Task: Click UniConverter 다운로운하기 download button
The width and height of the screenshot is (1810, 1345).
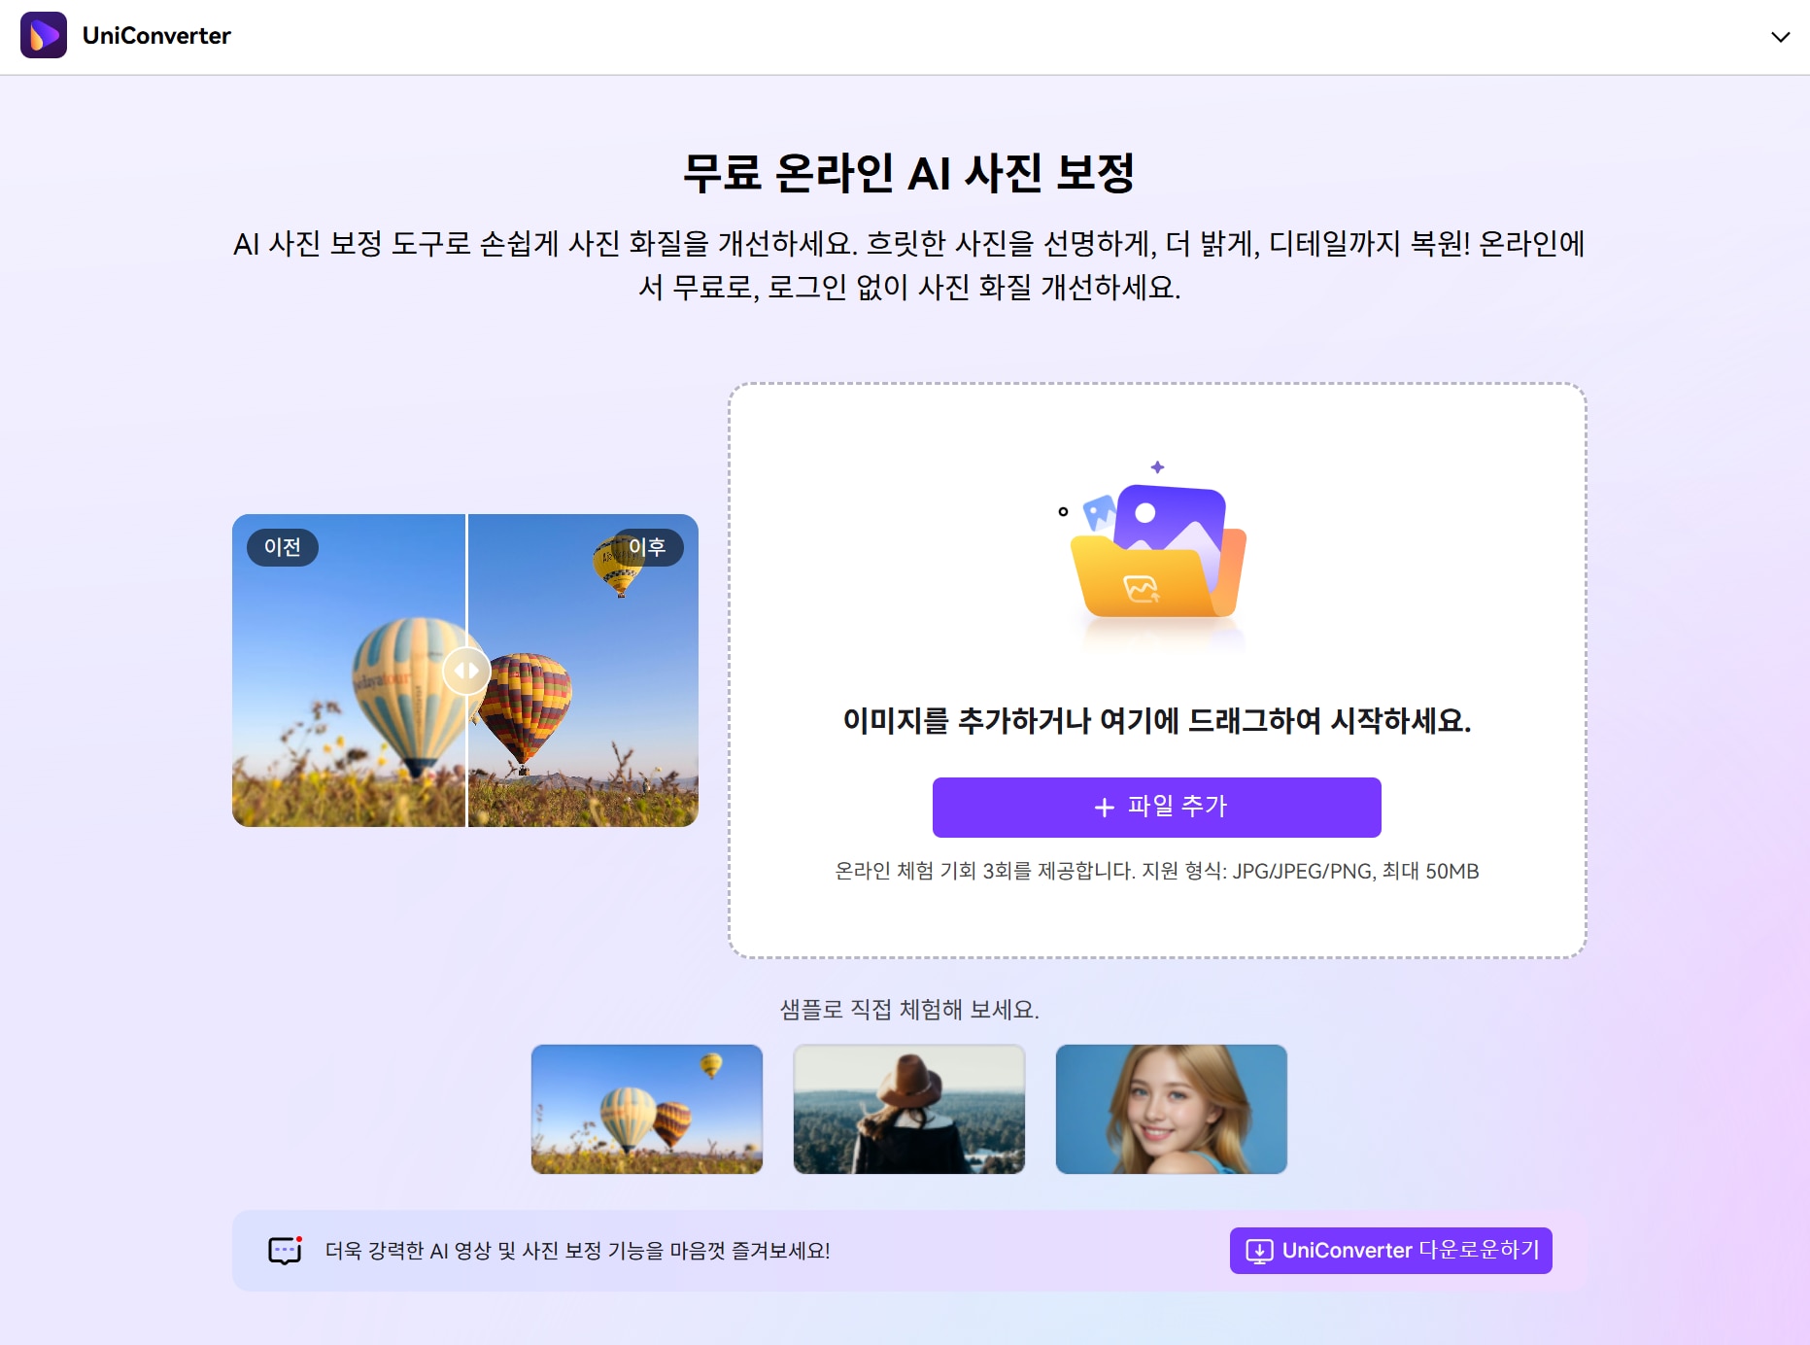Action: (1390, 1250)
